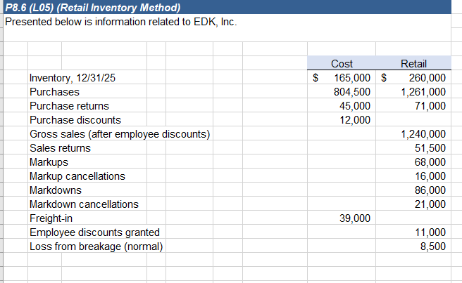The image size is (462, 283).
Task: Select the Loss from breakage value 8,500
Action: [x=413, y=246]
